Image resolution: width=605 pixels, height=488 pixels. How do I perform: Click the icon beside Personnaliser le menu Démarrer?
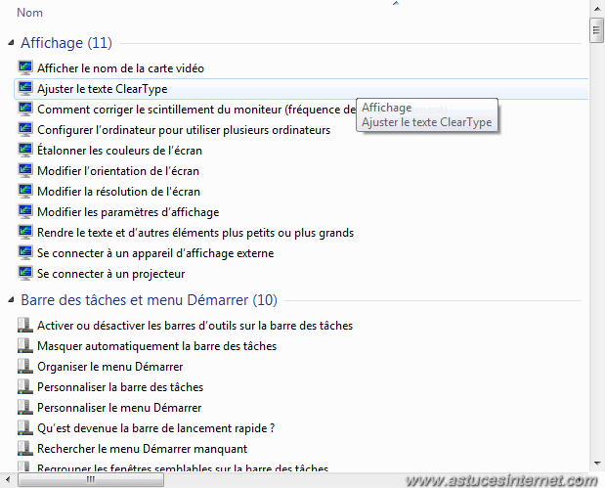coord(25,407)
